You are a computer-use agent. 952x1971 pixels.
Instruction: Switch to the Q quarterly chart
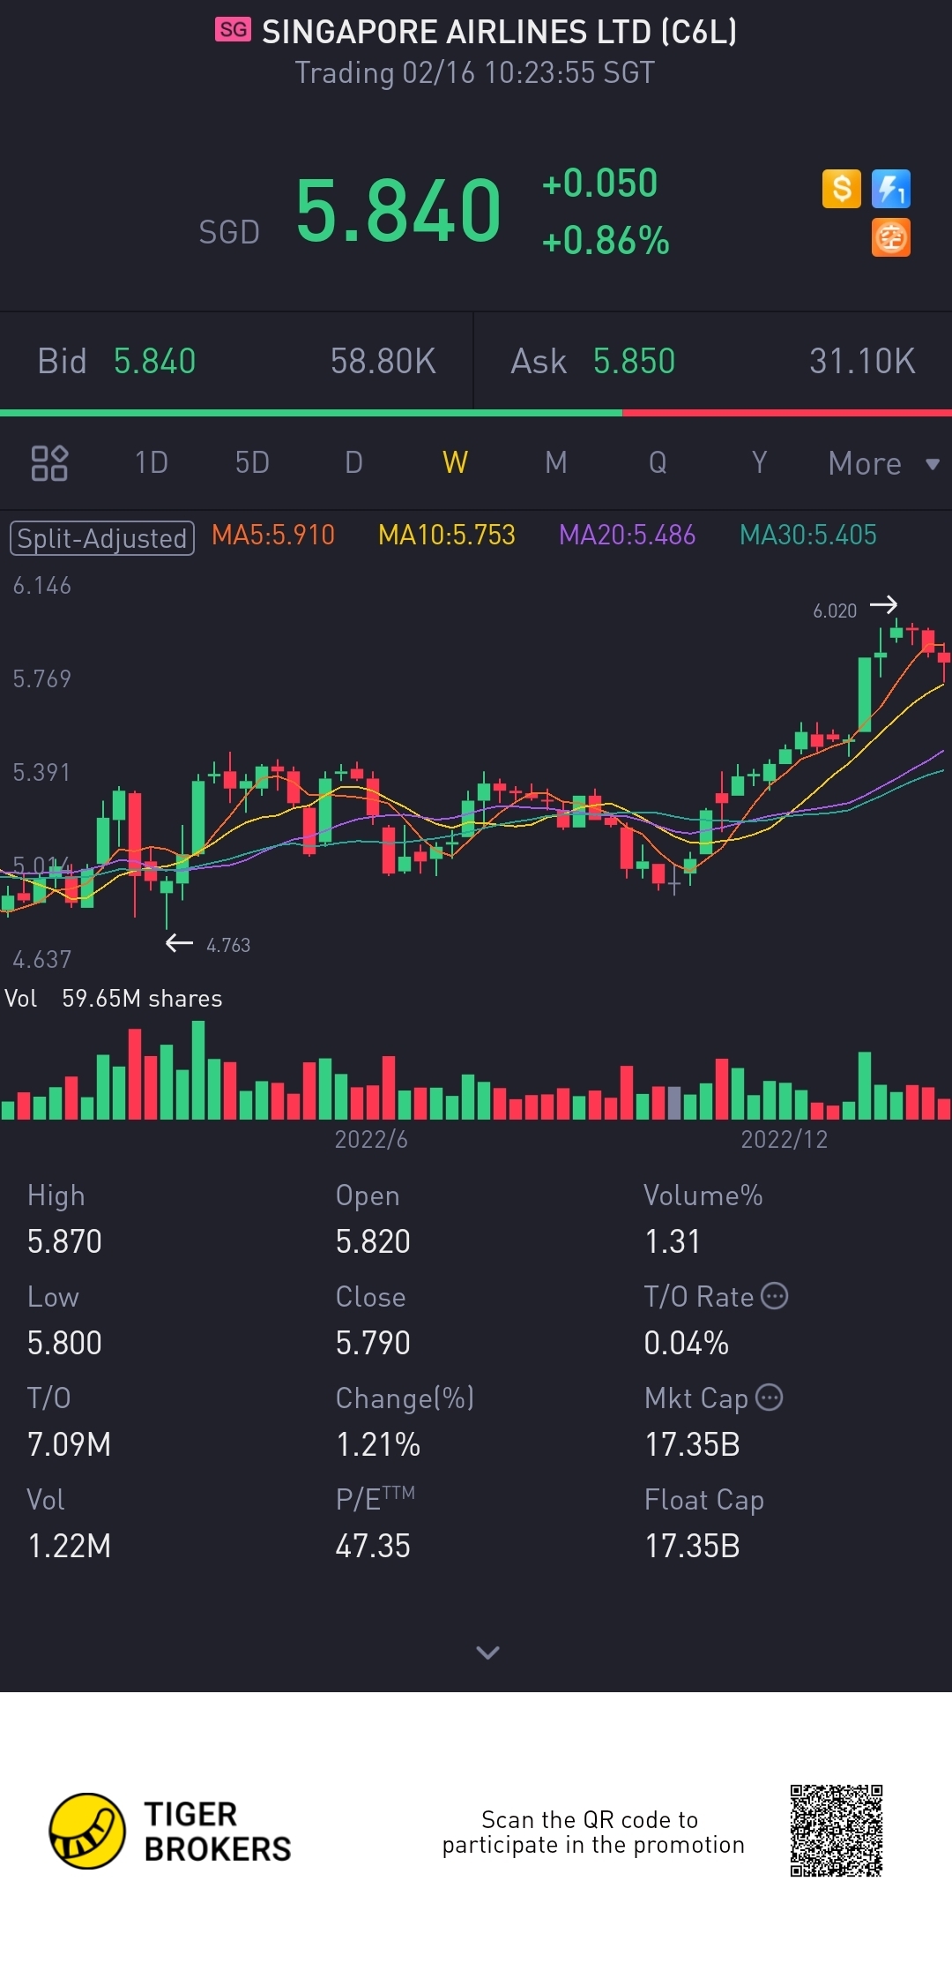658,462
